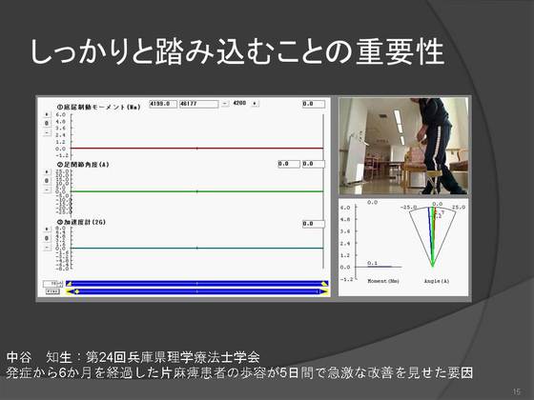Select the accelerometer value field showing 0.0

(x=314, y=224)
